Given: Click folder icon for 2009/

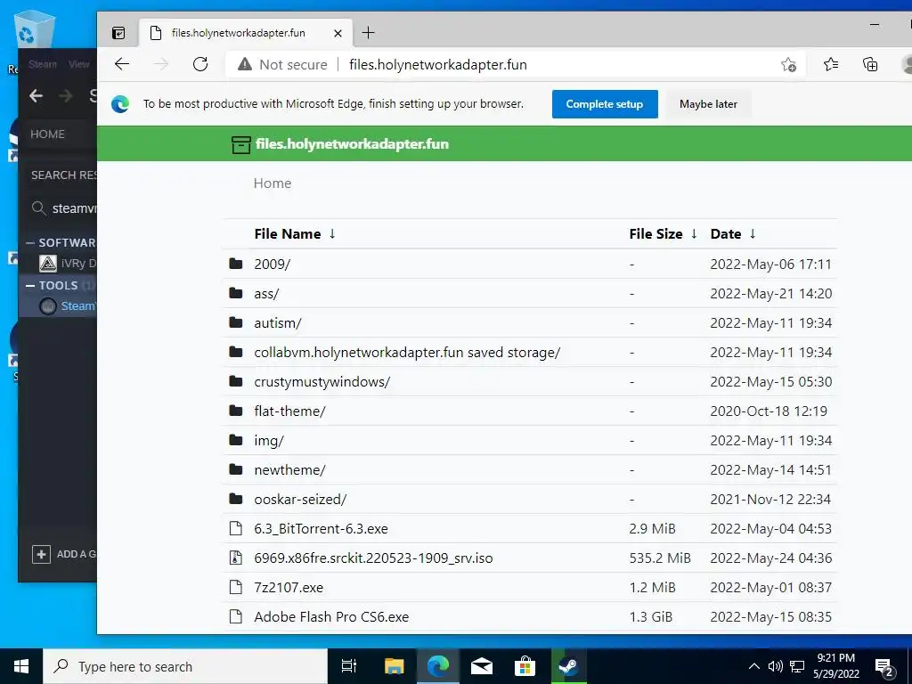Looking at the screenshot, I should pyautogui.click(x=235, y=264).
